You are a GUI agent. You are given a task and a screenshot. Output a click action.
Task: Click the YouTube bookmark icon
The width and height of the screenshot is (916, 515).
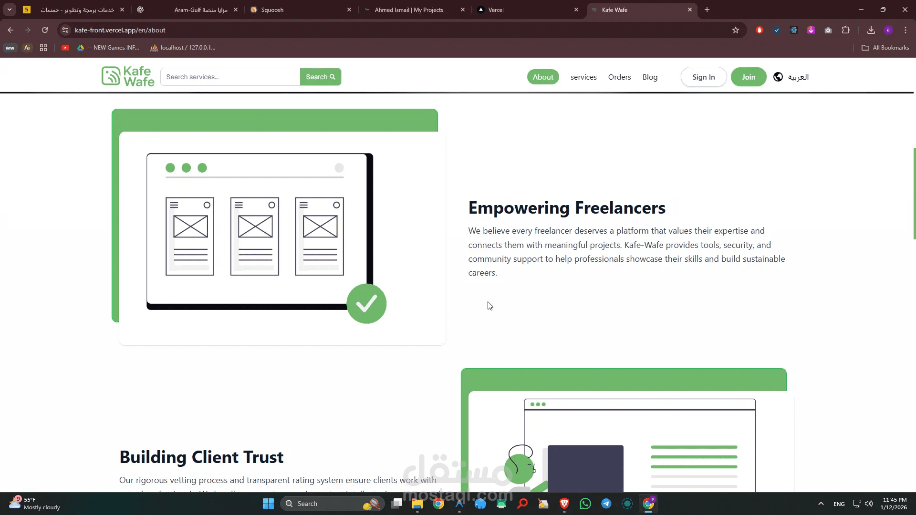(65, 48)
